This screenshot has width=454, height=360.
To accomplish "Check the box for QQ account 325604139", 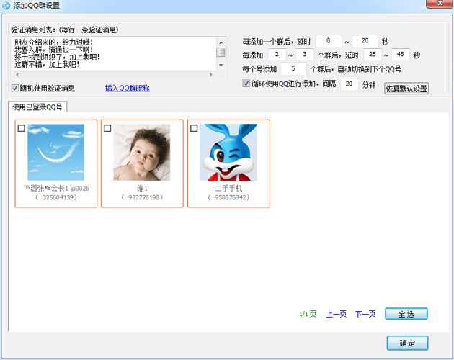I will [x=22, y=128].
